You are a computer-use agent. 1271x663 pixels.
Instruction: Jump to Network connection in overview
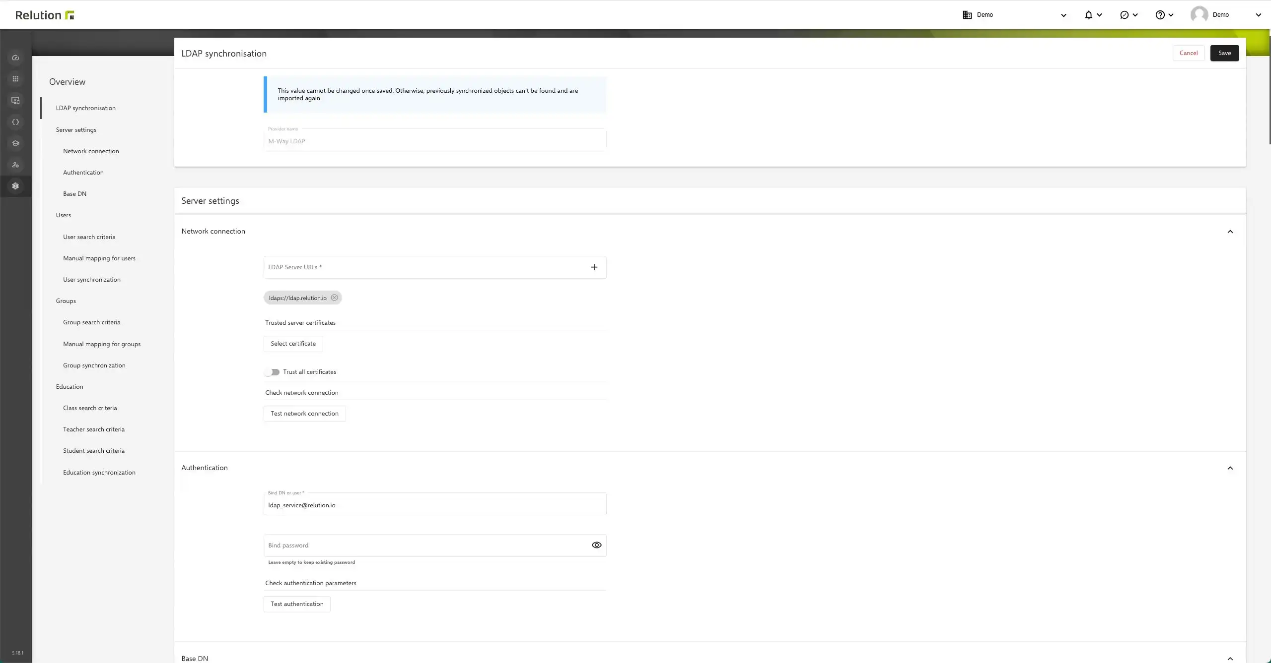[x=91, y=151]
